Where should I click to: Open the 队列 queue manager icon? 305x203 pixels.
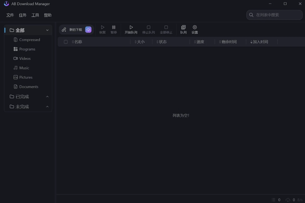pos(183,29)
